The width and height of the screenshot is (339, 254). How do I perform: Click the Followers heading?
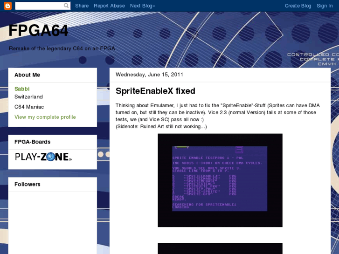28,184
